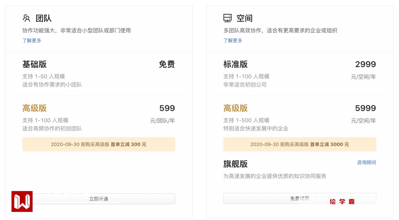Screen dimensions: 399x220
Task: Click the 绘学霸 red watermark text
Action: [342, 202]
